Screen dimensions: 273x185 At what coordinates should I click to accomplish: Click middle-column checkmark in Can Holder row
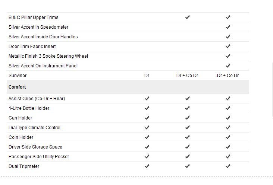(187, 118)
